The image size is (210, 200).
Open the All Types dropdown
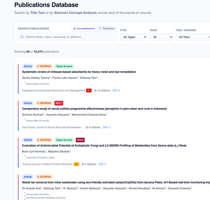133,37
